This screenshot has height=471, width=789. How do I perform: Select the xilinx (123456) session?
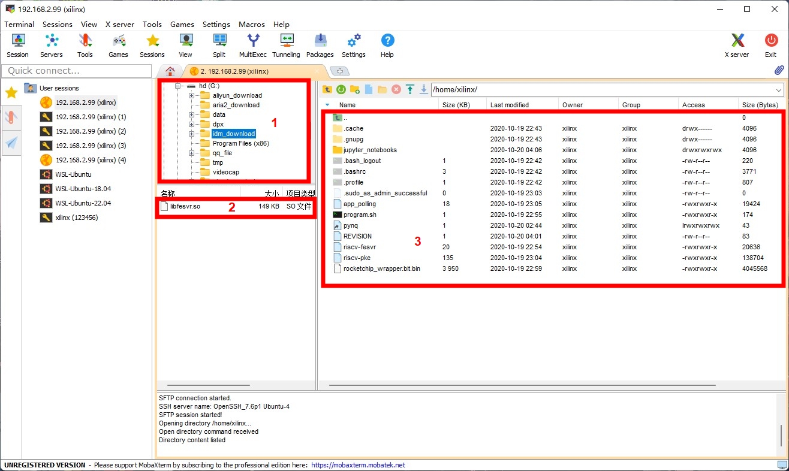[77, 218]
